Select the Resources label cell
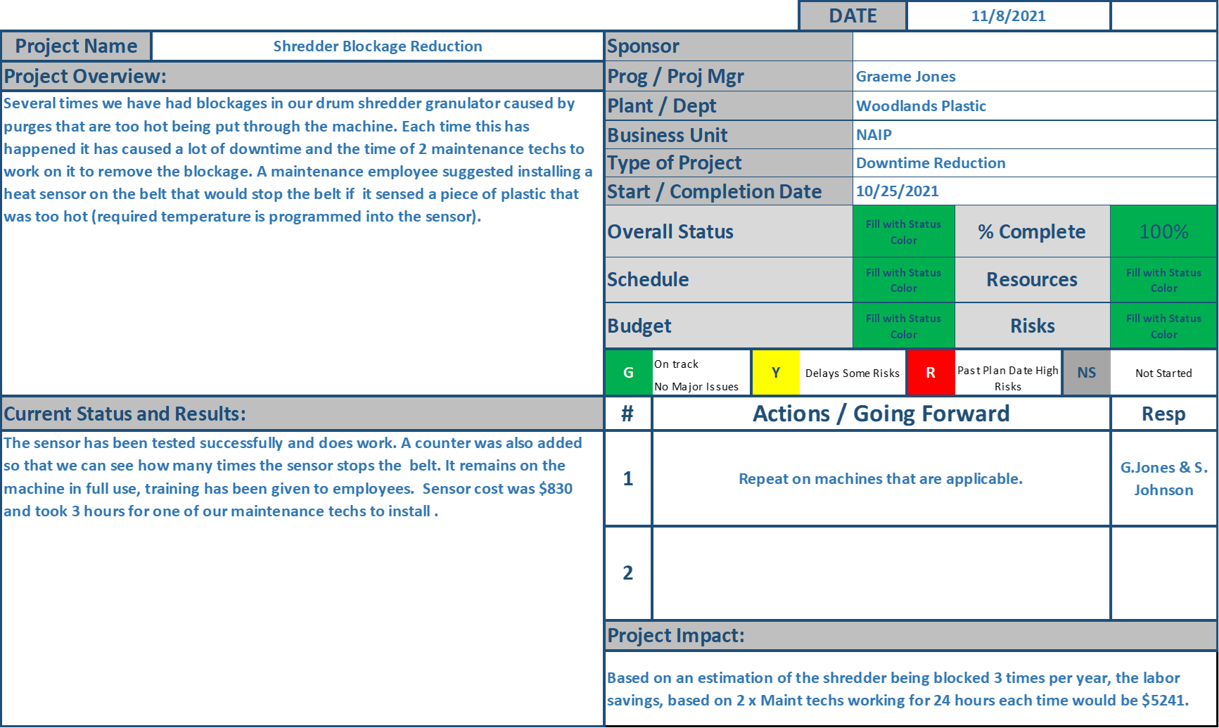 point(1032,279)
